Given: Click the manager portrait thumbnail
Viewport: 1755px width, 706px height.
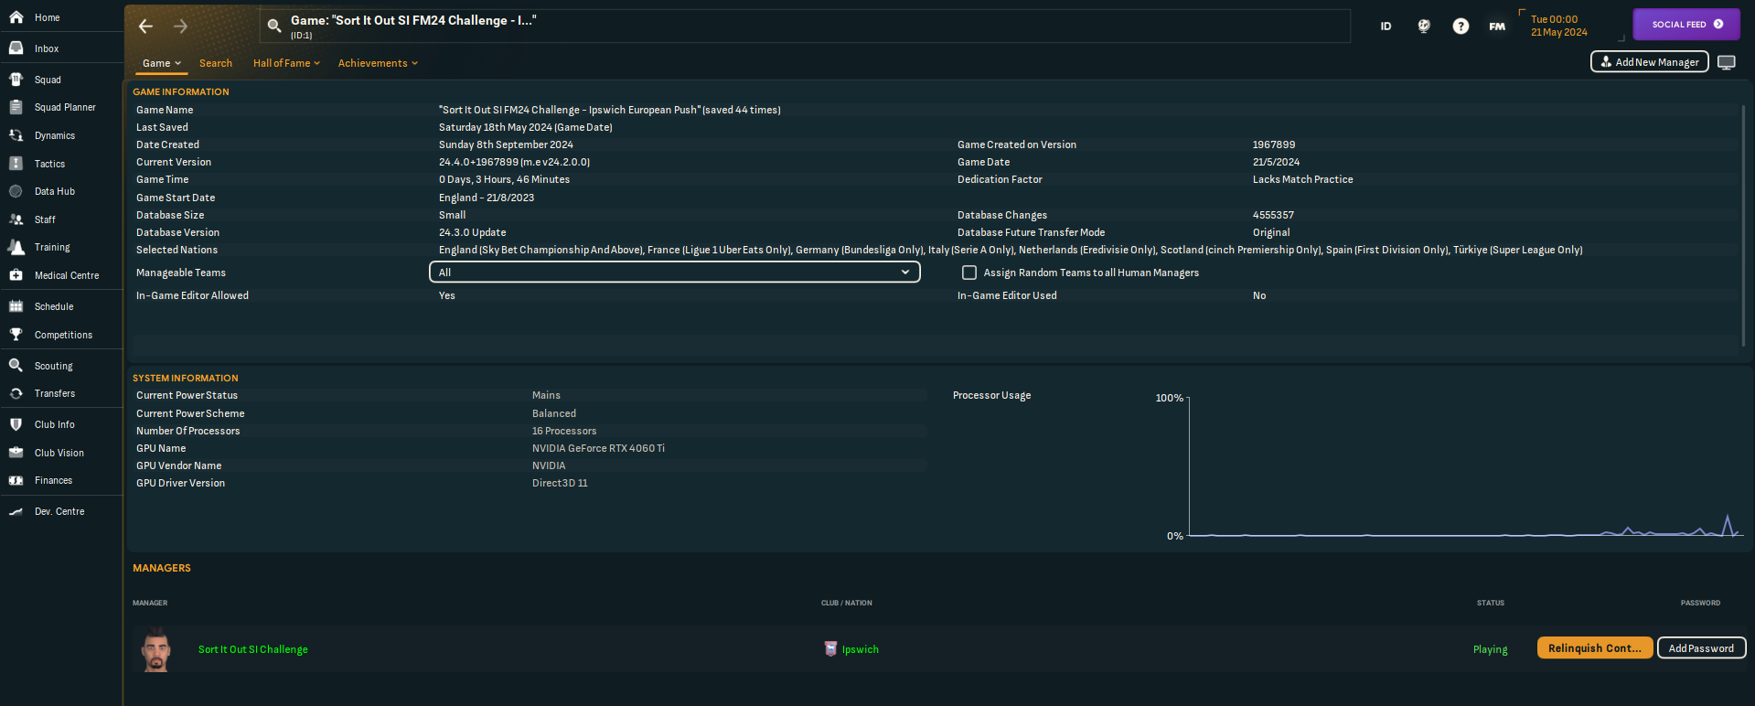Looking at the screenshot, I should click(156, 649).
